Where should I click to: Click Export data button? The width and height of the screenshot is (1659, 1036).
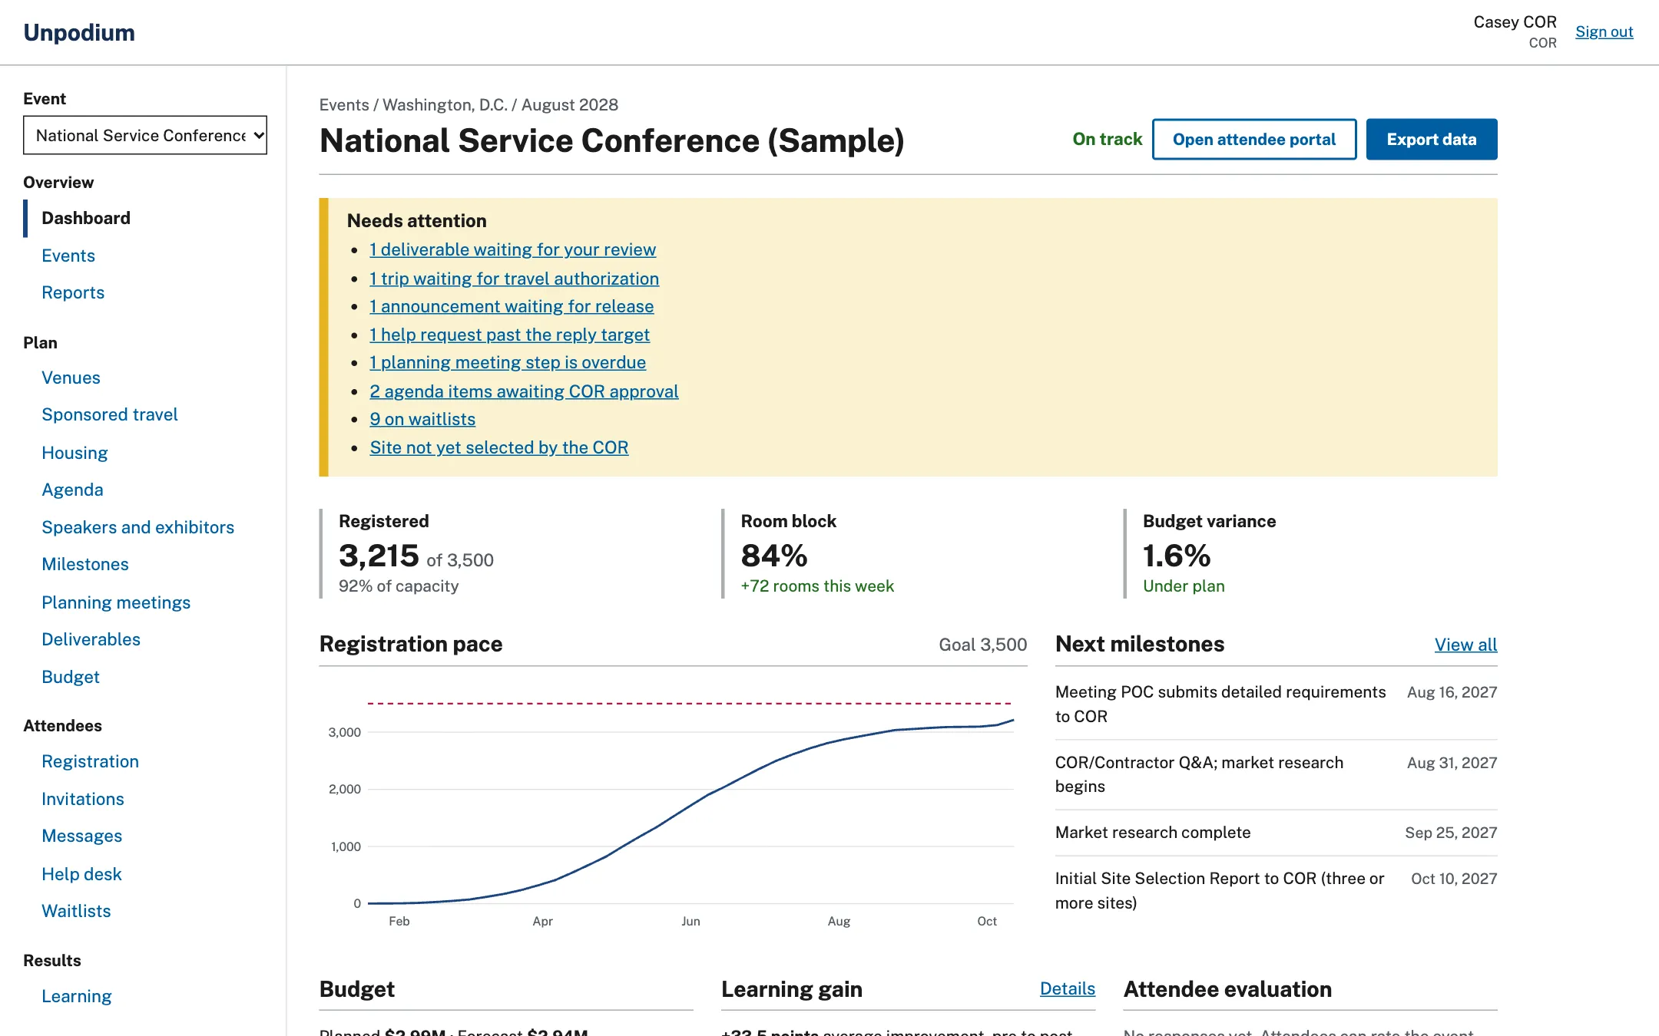click(x=1432, y=139)
